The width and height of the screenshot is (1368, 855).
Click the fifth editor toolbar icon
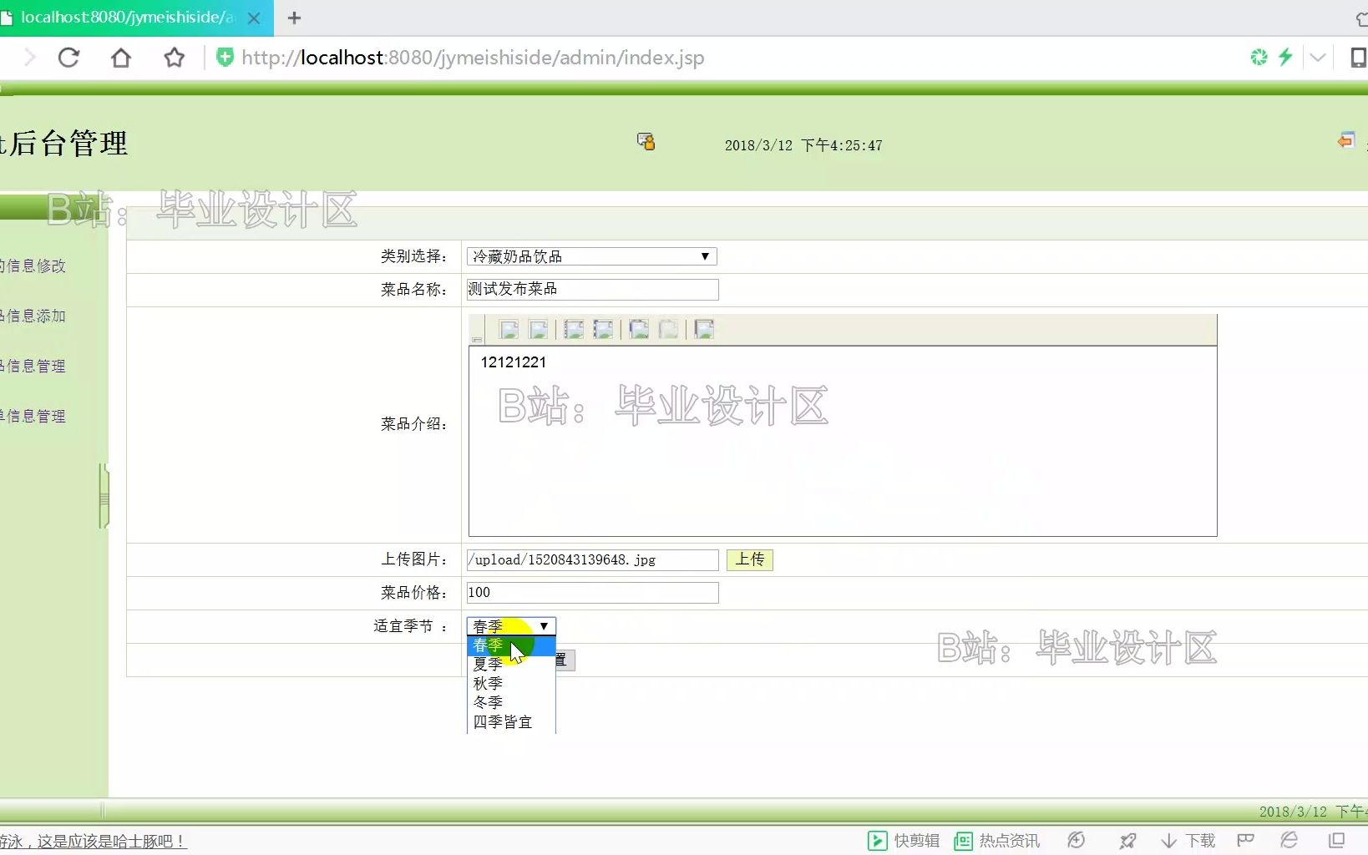(x=639, y=329)
